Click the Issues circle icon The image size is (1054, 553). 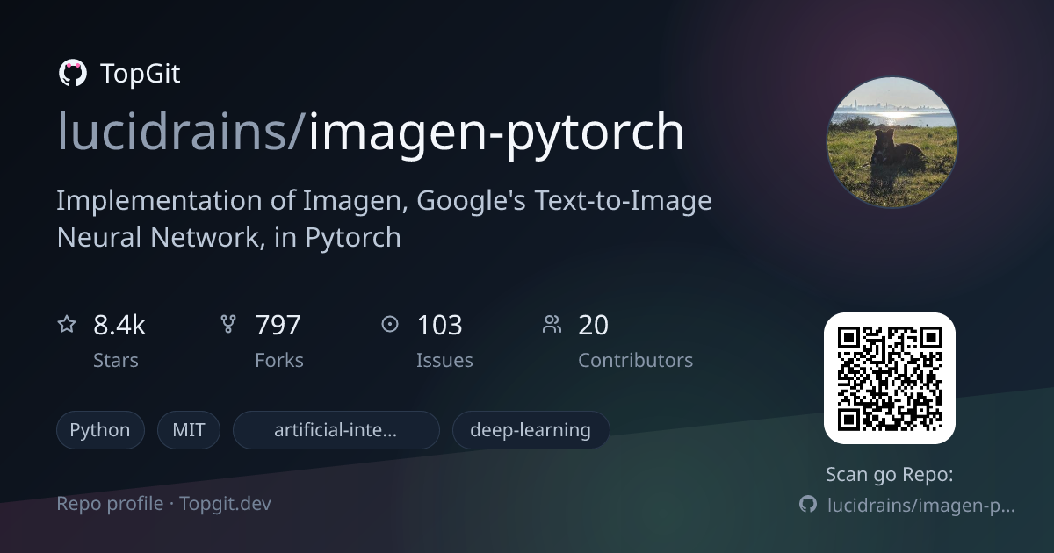pyautogui.click(x=390, y=325)
